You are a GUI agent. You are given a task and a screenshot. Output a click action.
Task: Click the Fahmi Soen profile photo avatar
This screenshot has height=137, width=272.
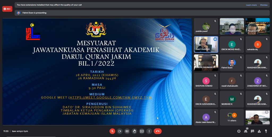[x=232, y=63]
